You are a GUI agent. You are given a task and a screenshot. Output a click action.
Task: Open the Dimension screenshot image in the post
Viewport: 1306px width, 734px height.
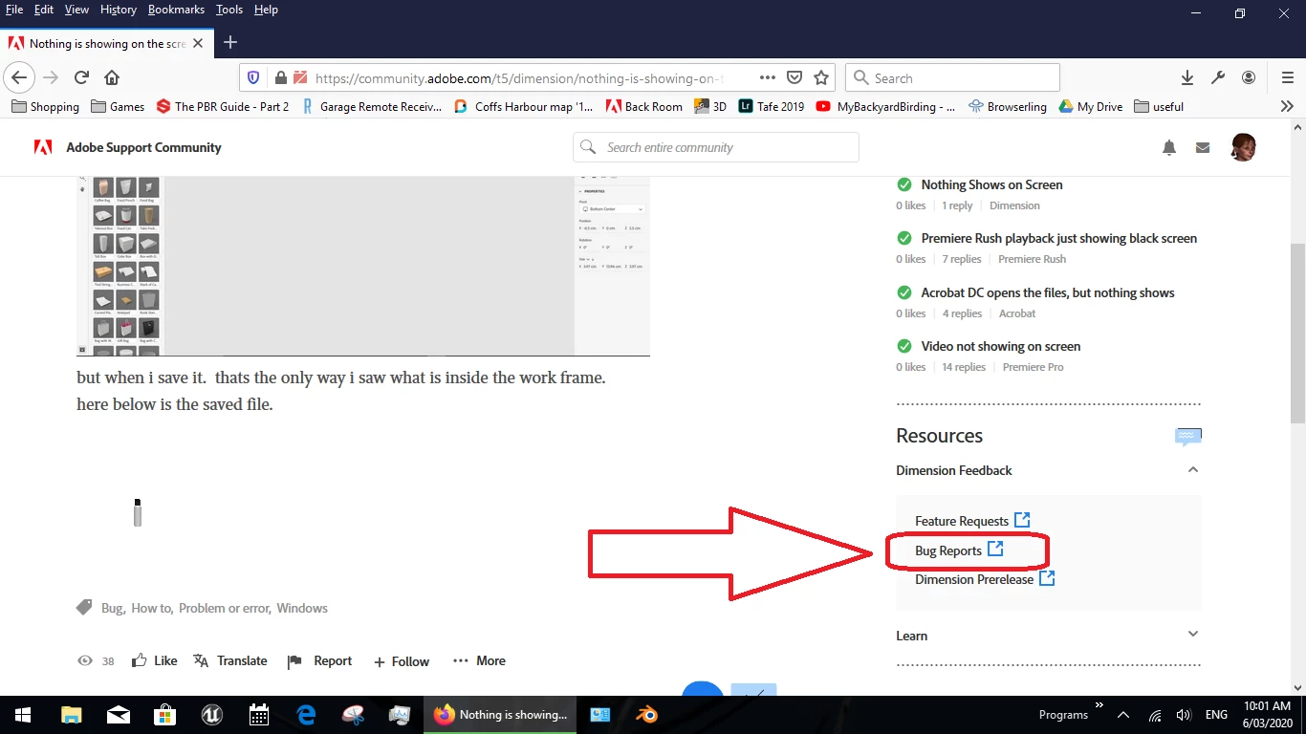(x=363, y=266)
